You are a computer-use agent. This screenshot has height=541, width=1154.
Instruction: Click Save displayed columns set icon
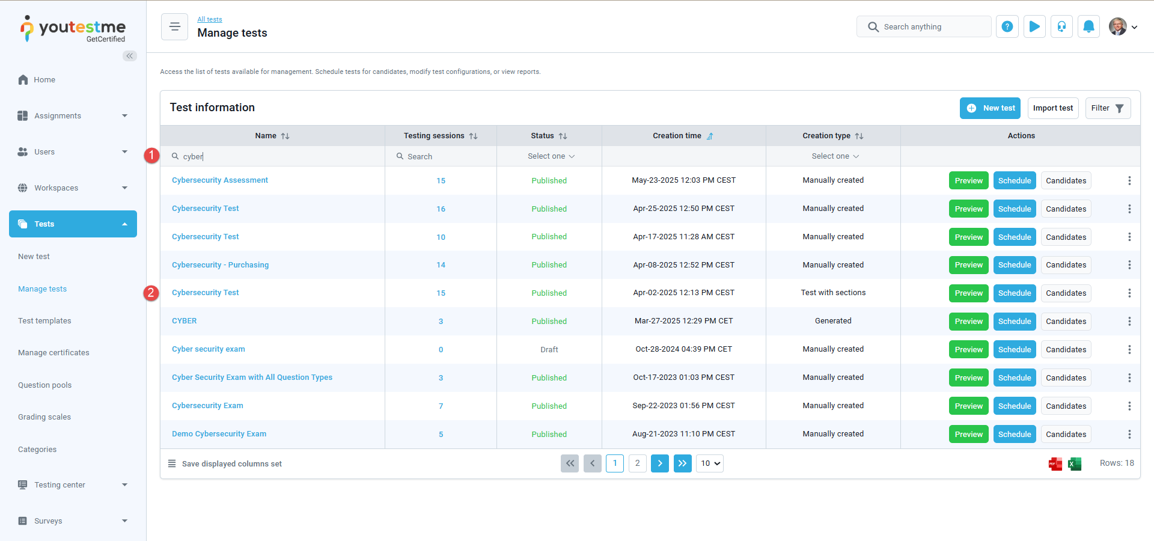172,463
